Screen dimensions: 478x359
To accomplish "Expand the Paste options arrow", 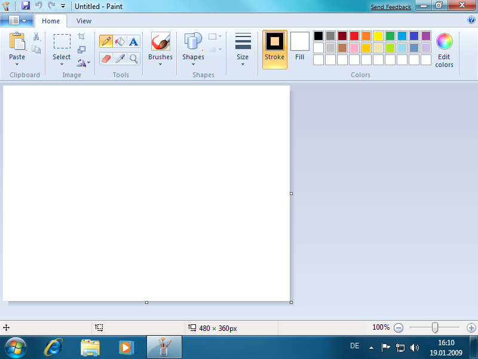I will 17,64.
